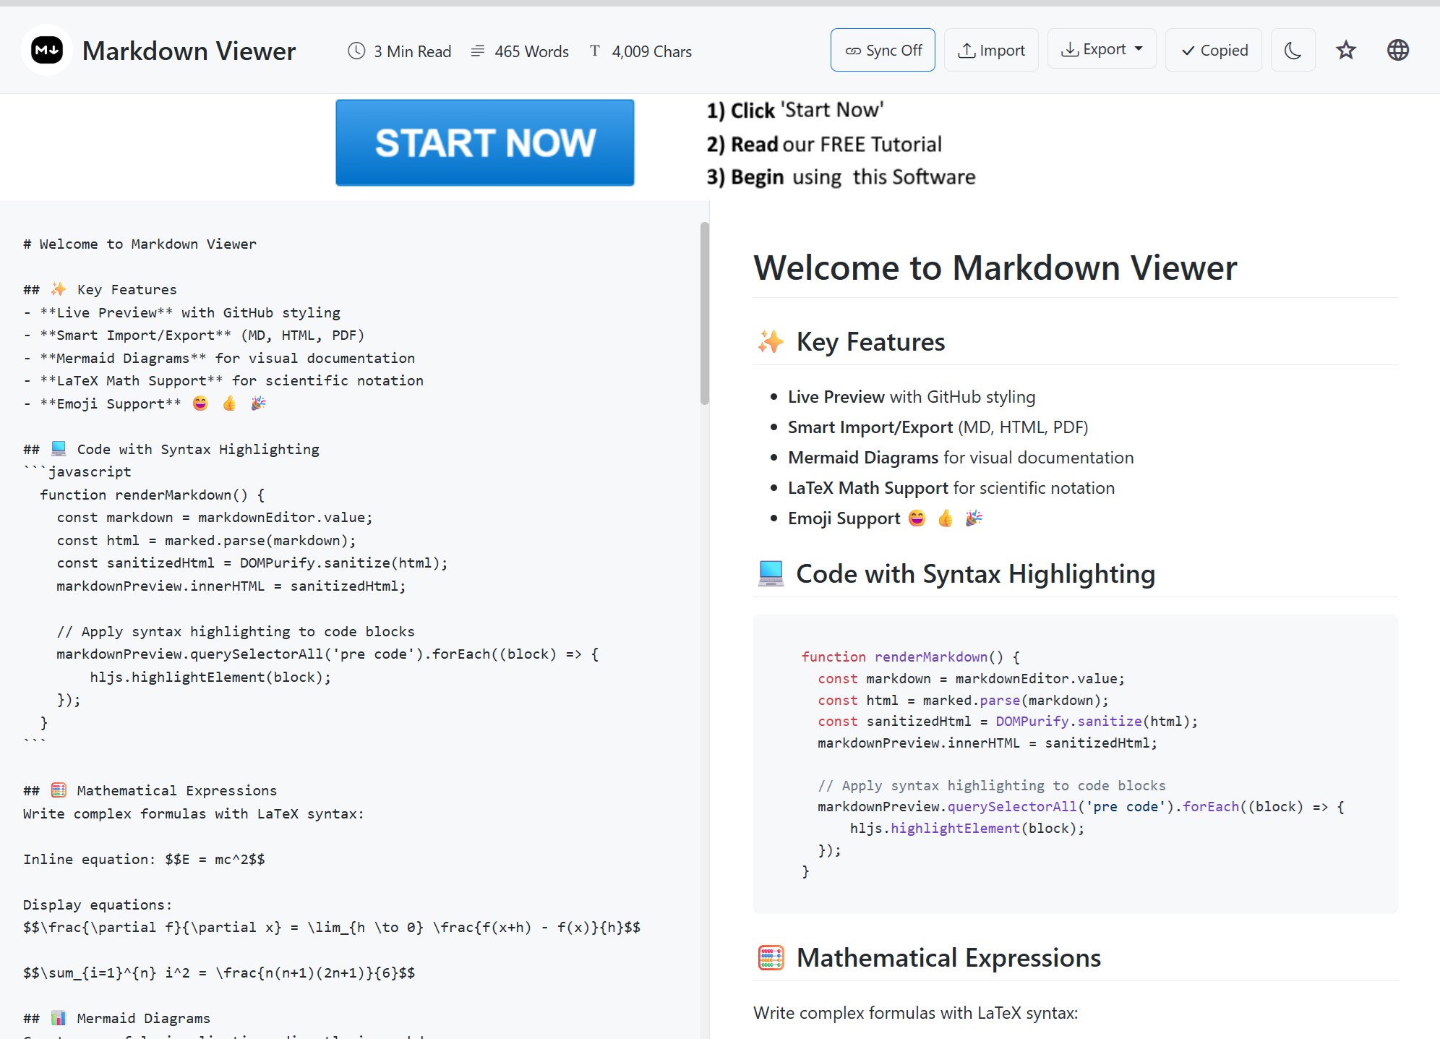This screenshot has height=1039, width=1440.
Task: Click the abacus emoji beside Mathematical Expressions
Action: (771, 957)
